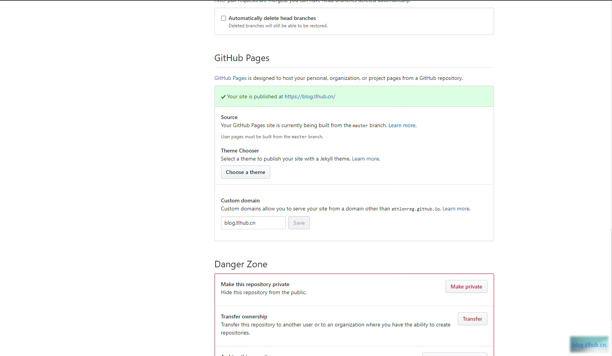Click the Custom domain label text
612x356 pixels.
[240, 200]
